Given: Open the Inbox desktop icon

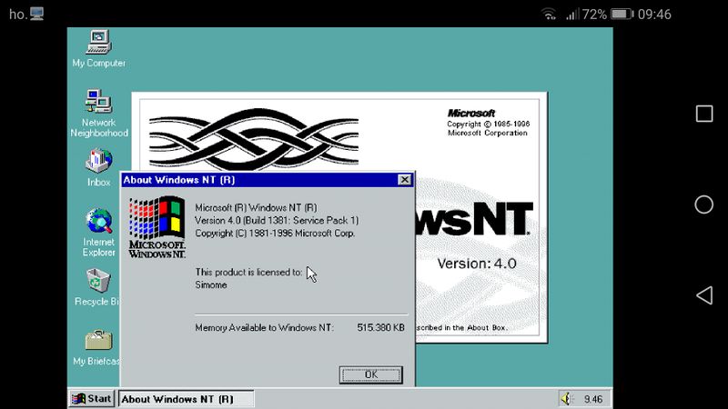Looking at the screenshot, I should coord(98,167).
